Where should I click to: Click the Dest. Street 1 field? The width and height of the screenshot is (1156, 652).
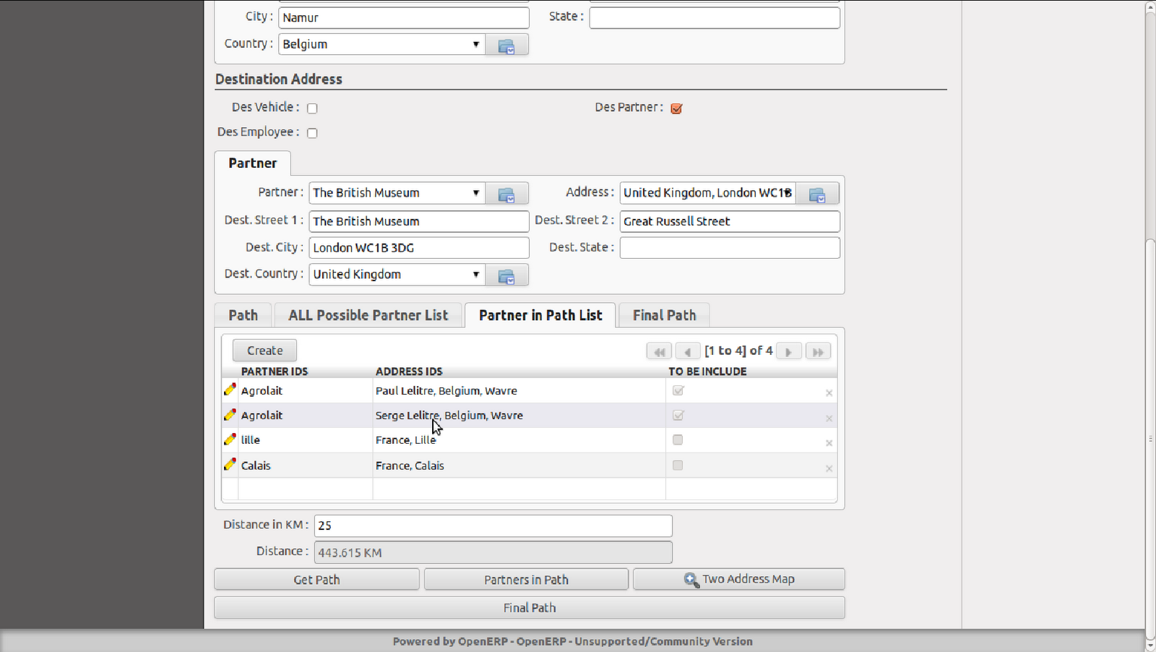[419, 221]
